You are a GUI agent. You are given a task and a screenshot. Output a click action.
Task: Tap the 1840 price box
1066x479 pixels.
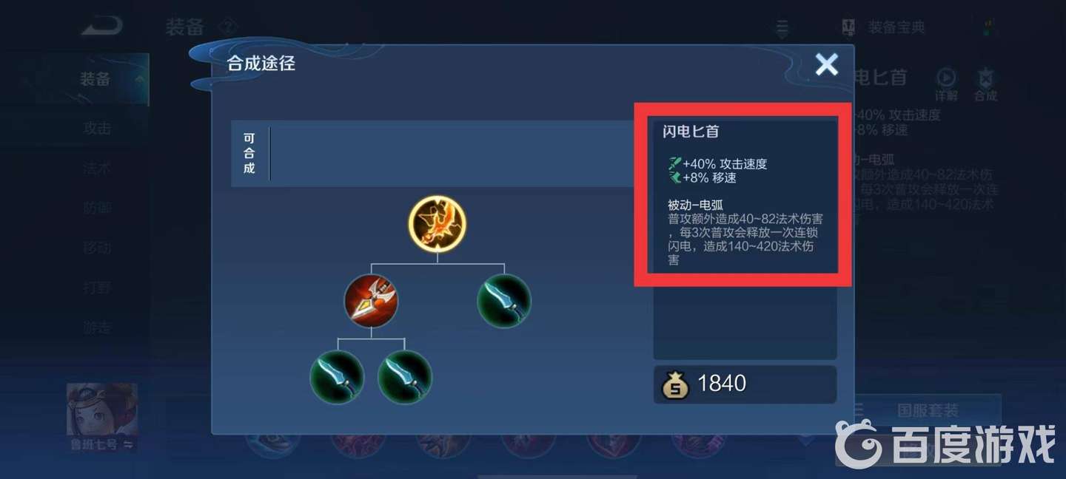tap(745, 384)
